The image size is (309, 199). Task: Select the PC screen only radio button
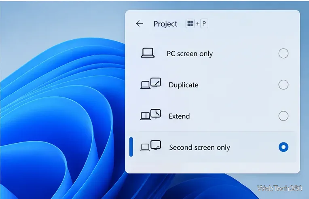point(284,53)
